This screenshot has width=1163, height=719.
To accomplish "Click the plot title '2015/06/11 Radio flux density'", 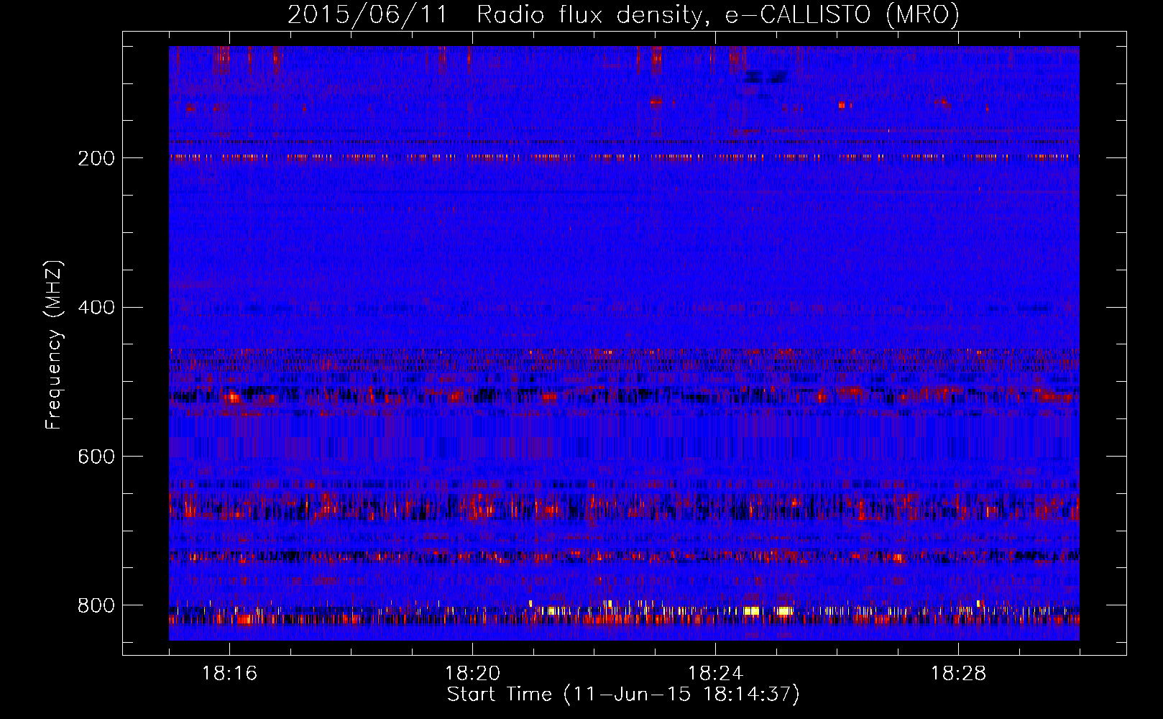I will pos(623,15).
